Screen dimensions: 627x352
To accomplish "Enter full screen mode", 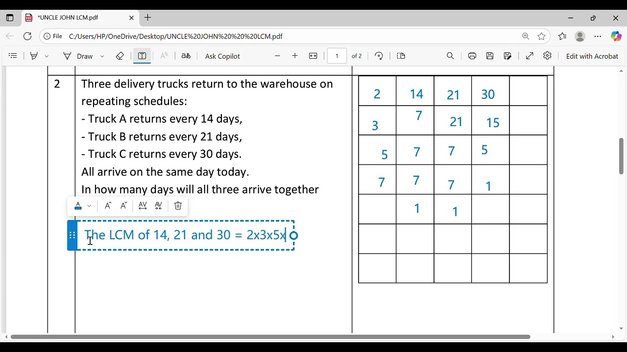I will tap(530, 56).
